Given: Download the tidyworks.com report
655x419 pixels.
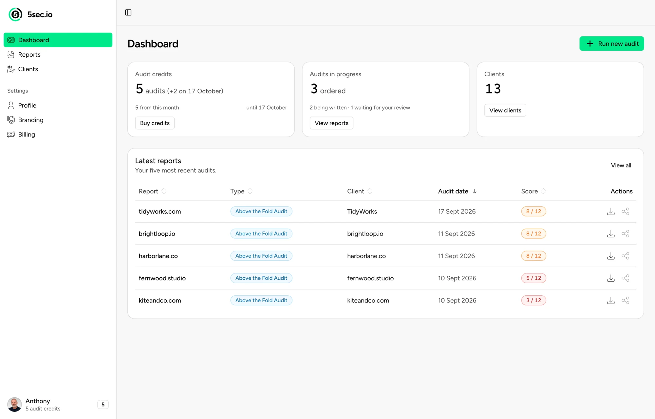Looking at the screenshot, I should click(611, 211).
